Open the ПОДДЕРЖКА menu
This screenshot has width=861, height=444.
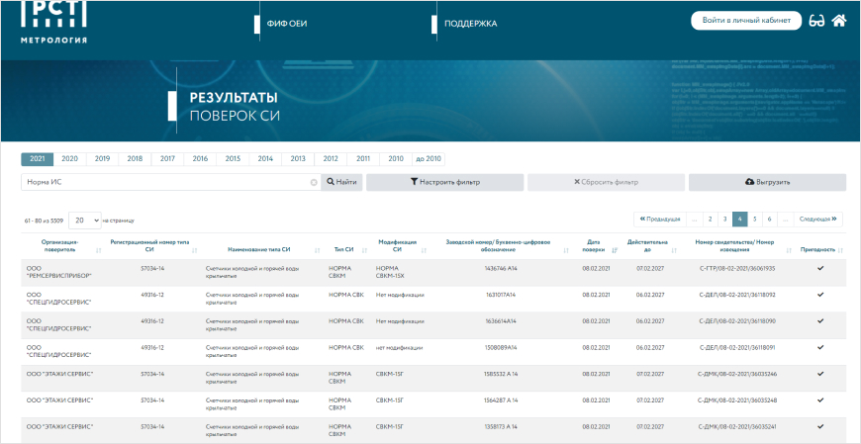470,23
